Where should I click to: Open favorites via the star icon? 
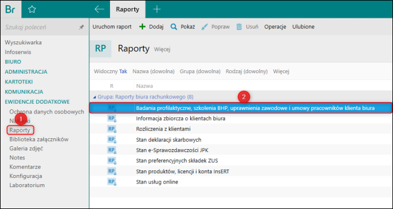(32, 10)
